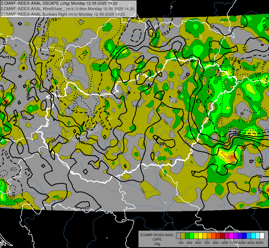Viewport: 269px width, 248px height.
Task: Click the 5000 value on the legend scale
Action: click(x=260, y=243)
